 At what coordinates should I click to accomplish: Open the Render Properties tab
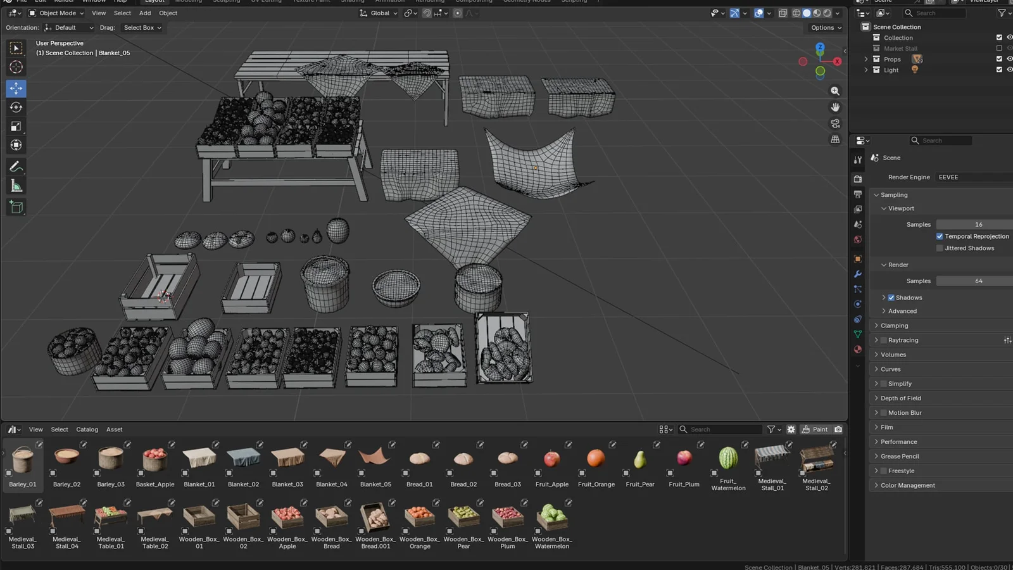[857, 178]
